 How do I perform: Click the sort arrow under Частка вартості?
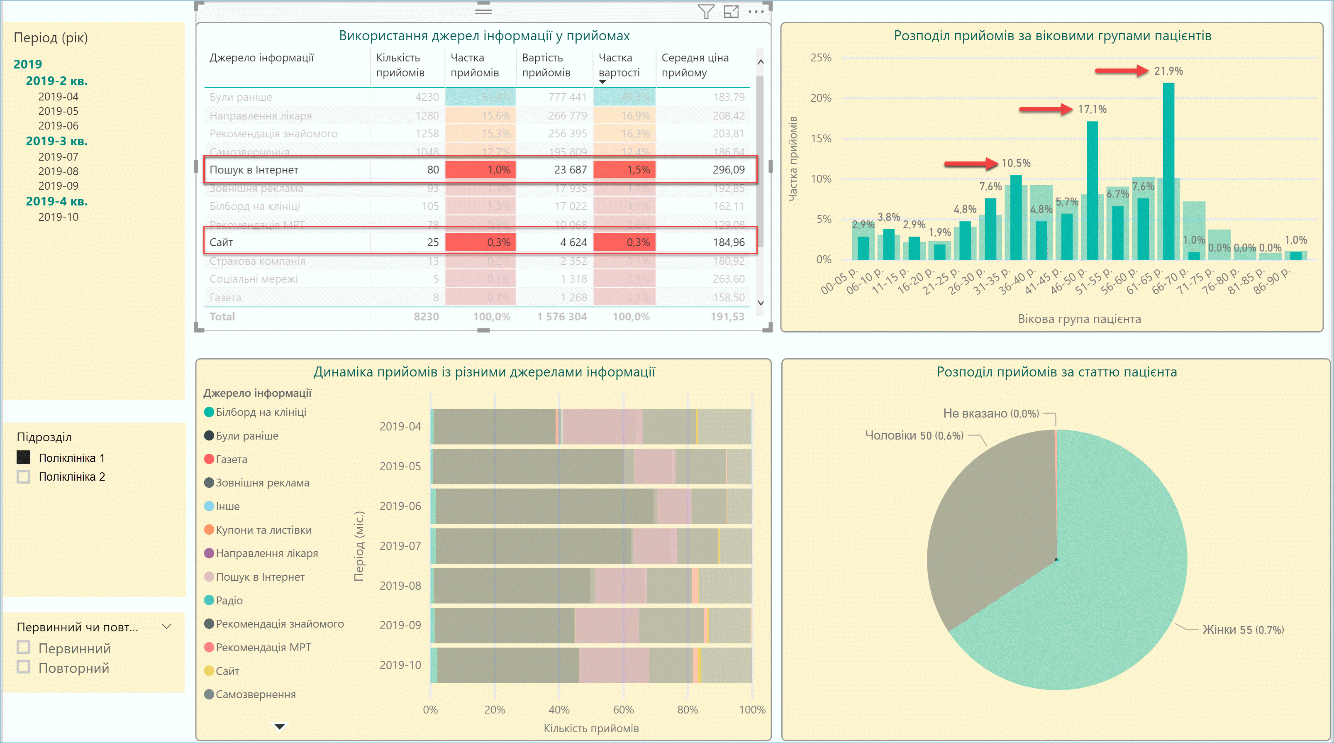coord(602,82)
